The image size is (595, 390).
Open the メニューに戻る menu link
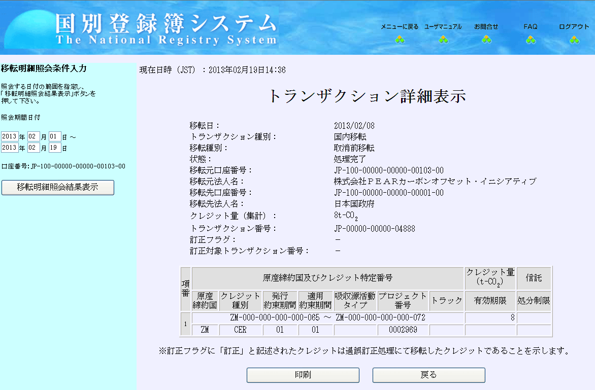(400, 27)
